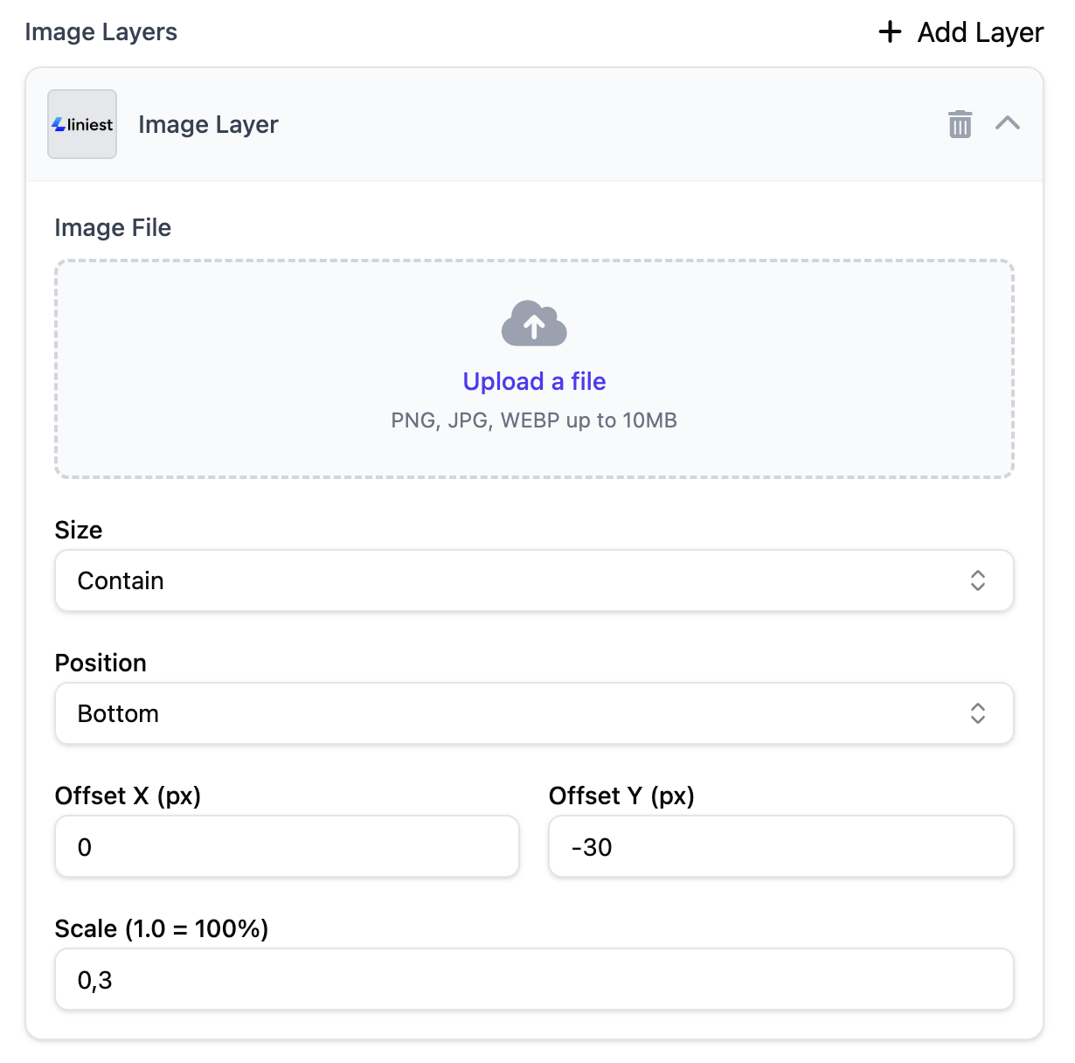
Task: Collapse the Image Layer panel with the chevron
Action: [1008, 123]
